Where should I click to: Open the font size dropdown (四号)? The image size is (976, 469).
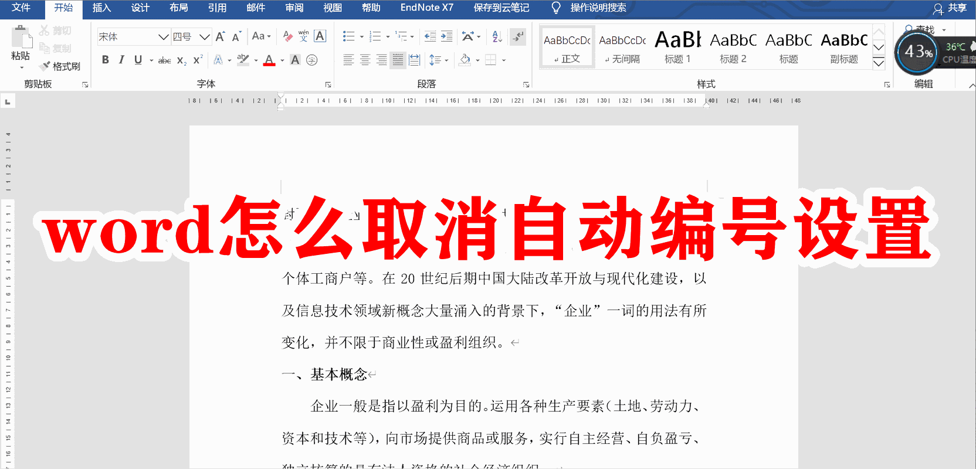pyautogui.click(x=204, y=37)
